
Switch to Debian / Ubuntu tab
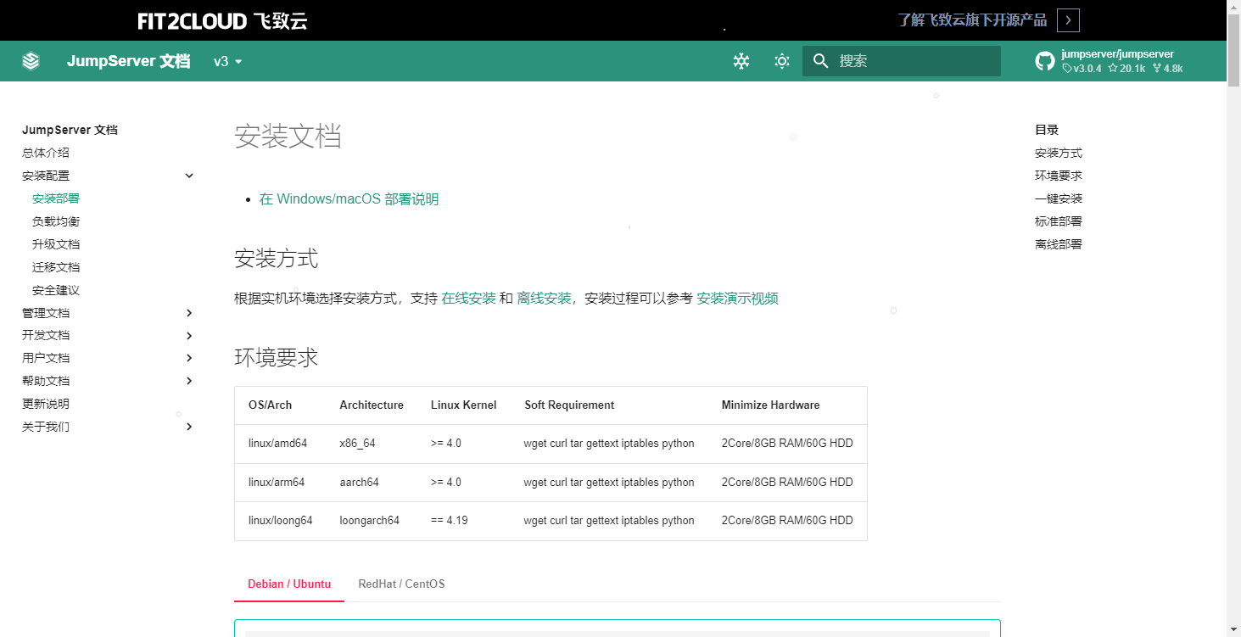point(289,584)
